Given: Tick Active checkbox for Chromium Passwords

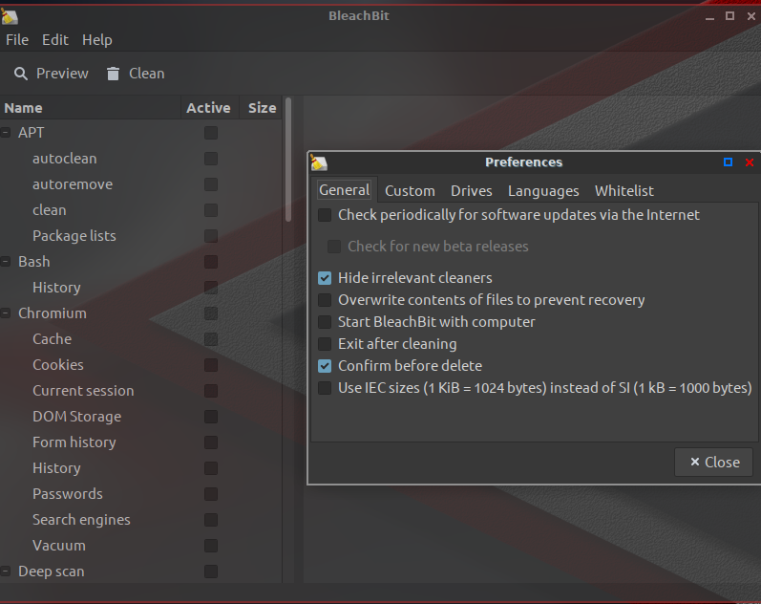Looking at the screenshot, I should [x=211, y=494].
